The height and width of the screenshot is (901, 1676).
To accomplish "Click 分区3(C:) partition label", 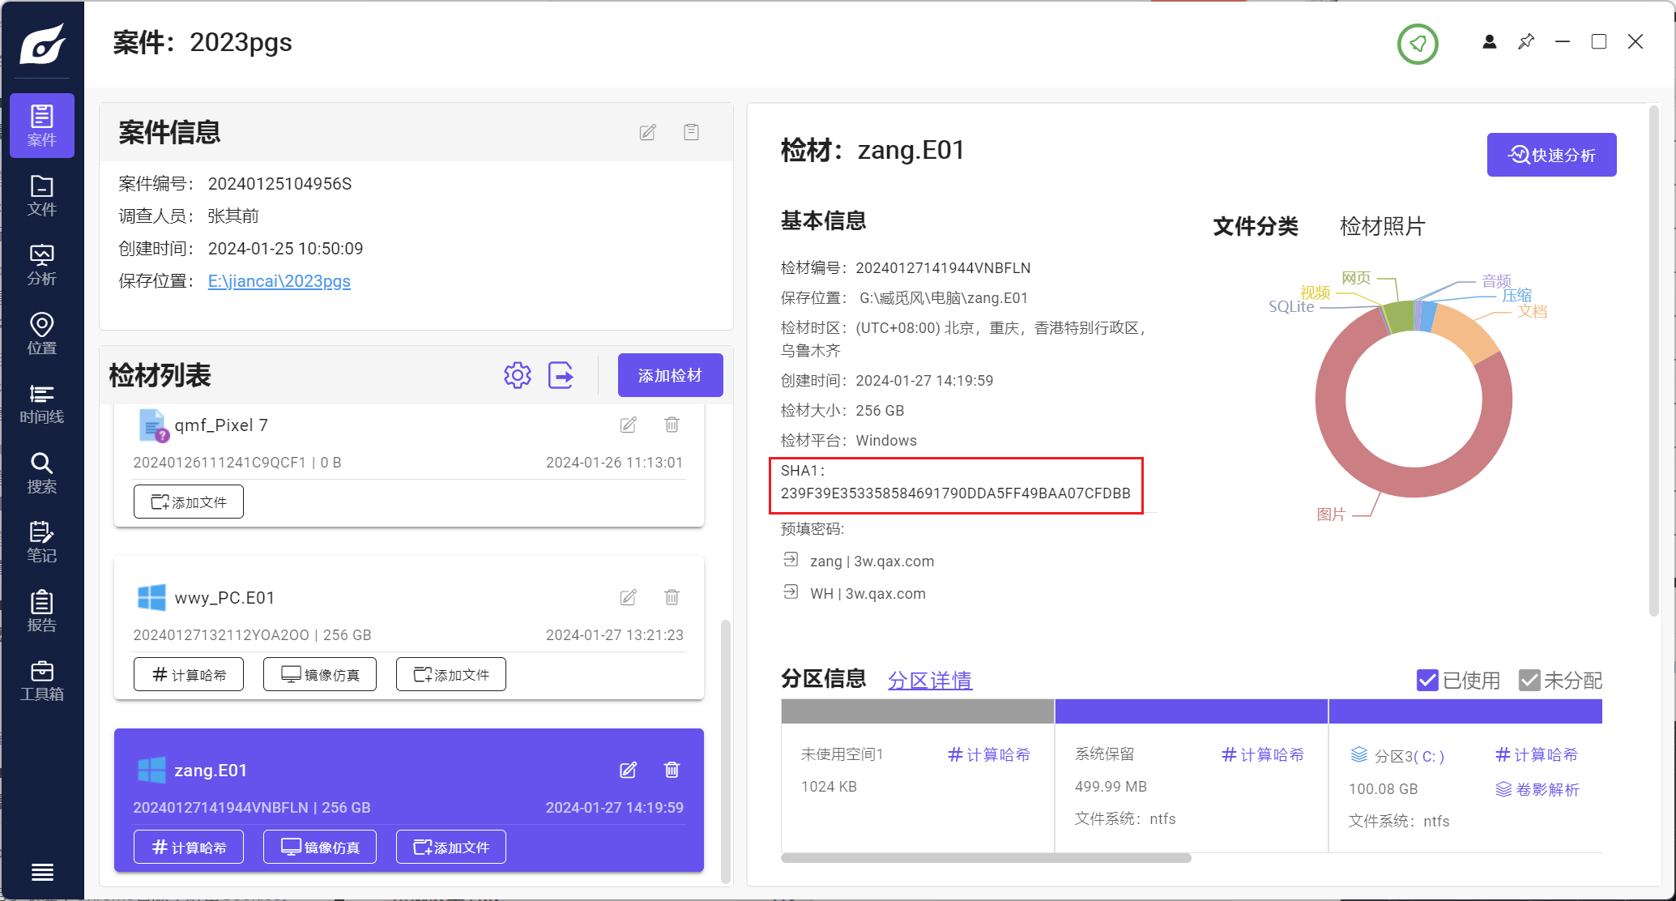I will pos(1409,756).
